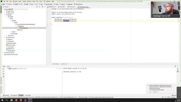Open the SonarLint tool window
Viewport: 181px width, 102px height.
pyautogui.click(x=14, y=95)
